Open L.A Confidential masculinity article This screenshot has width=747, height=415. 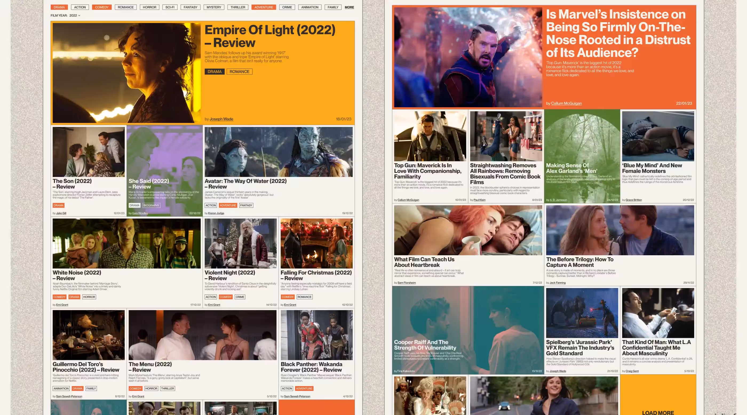pyautogui.click(x=657, y=348)
